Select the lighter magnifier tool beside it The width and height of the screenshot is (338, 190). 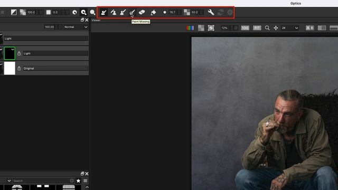93,12
